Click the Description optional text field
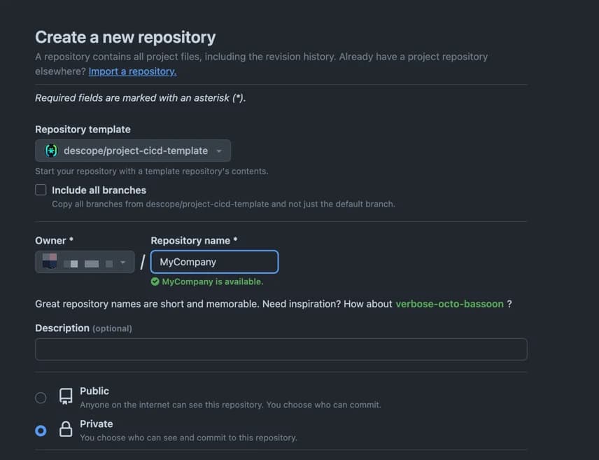The image size is (599, 460). 281,349
